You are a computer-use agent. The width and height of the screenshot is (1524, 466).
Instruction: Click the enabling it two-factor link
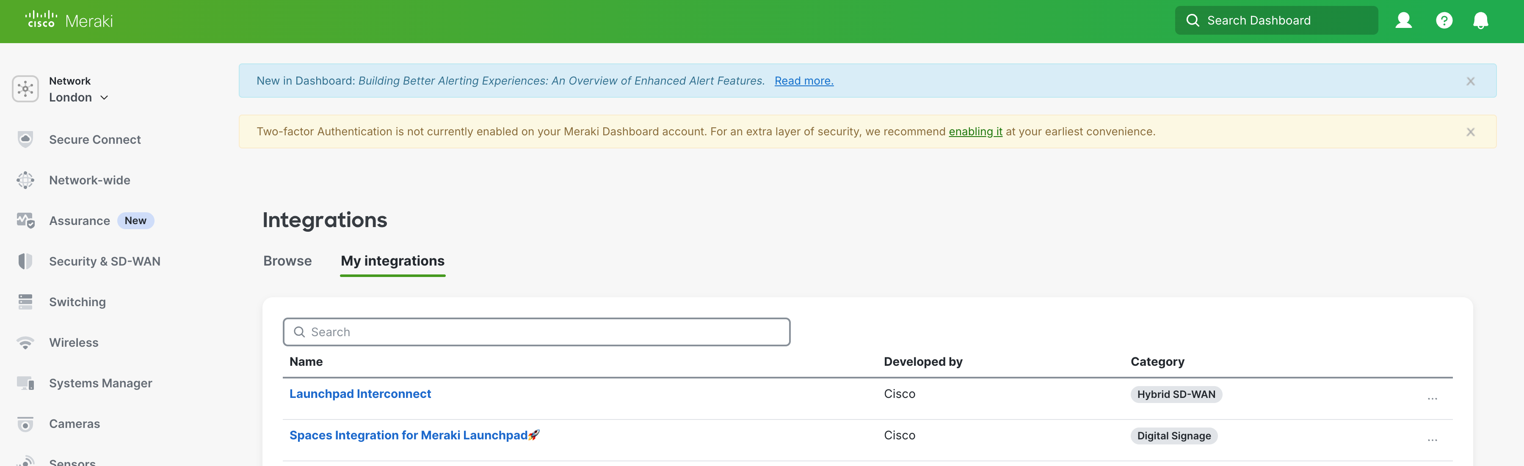(975, 132)
